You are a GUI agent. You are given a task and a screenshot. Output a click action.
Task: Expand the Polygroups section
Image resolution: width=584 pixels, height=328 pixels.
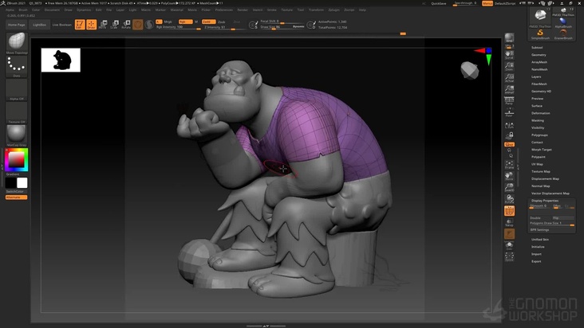point(539,135)
